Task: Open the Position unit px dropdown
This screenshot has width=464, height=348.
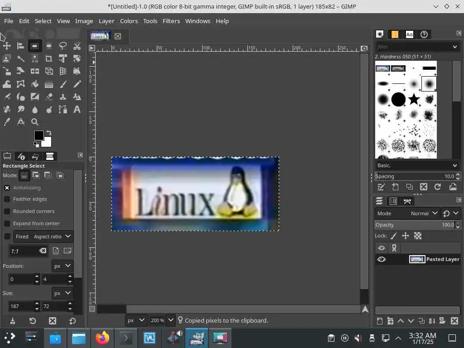Action: point(62,266)
